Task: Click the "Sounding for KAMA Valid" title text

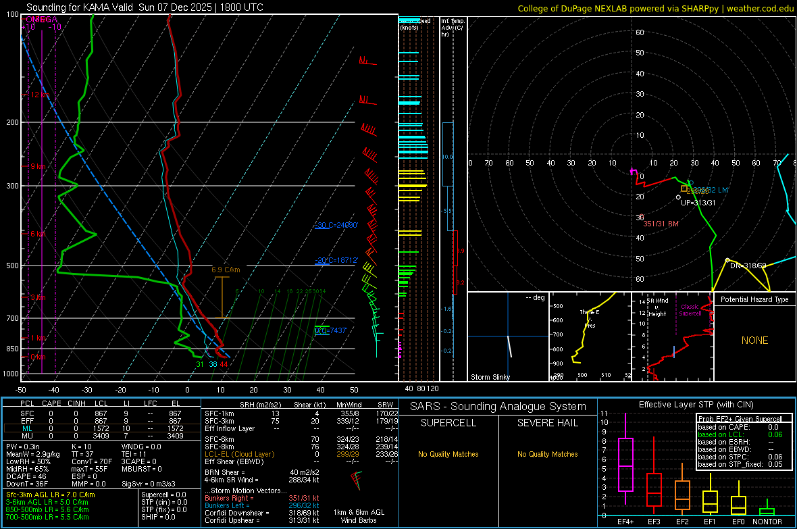Action: (80, 7)
